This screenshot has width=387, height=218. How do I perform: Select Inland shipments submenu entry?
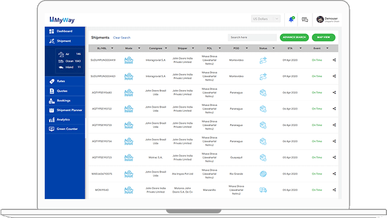(x=69, y=67)
